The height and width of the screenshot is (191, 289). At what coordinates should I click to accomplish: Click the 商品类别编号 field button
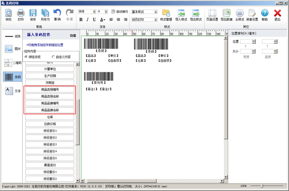point(50,90)
